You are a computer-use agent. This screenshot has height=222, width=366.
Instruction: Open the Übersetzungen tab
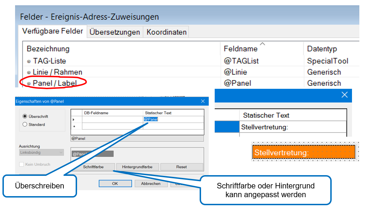point(115,32)
